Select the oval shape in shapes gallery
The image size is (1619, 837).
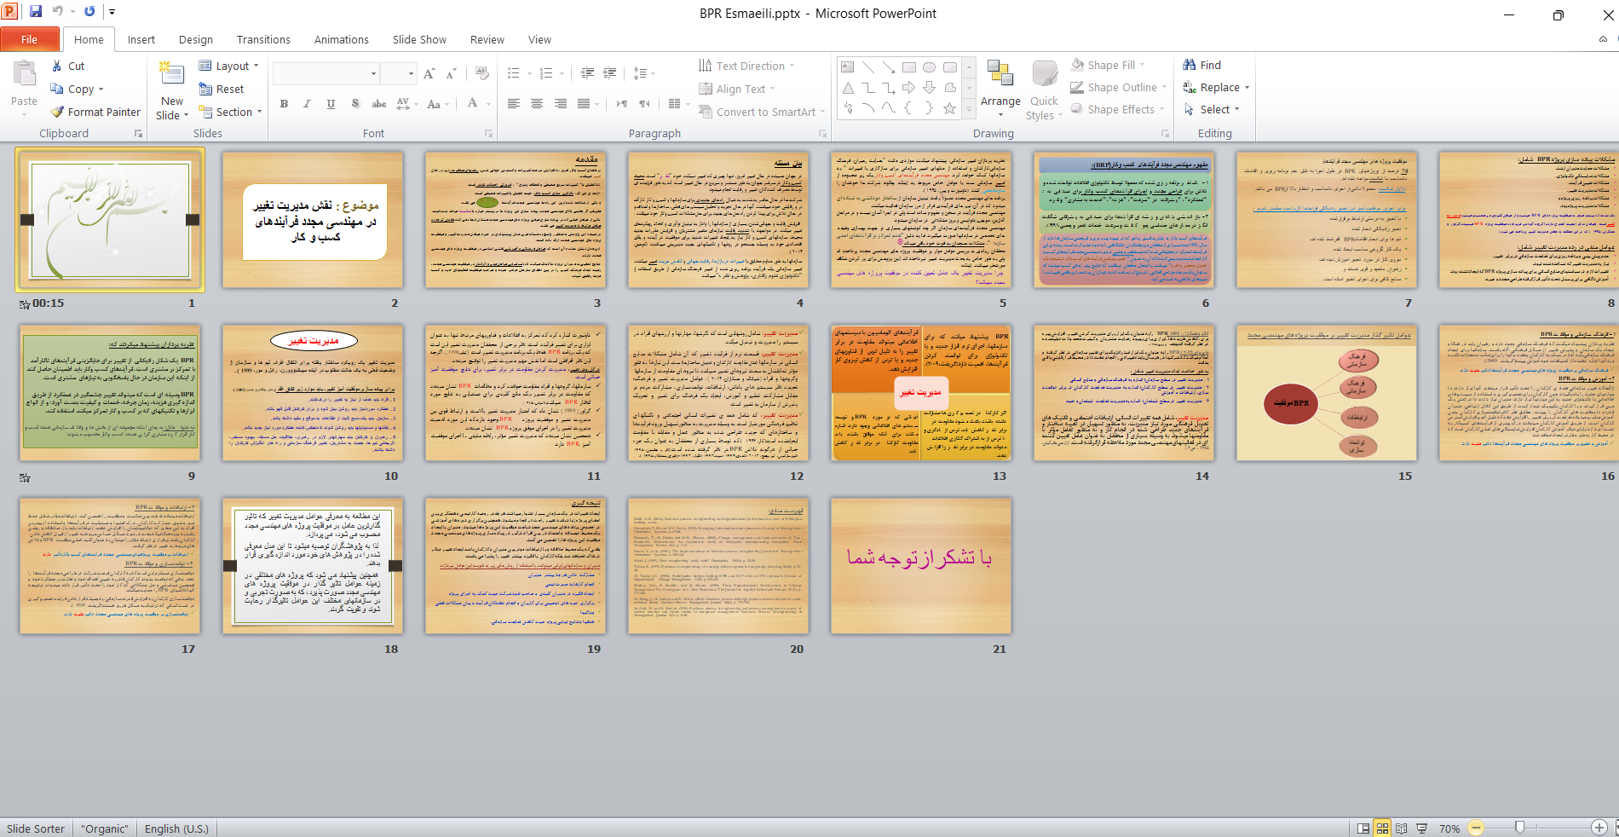tap(930, 67)
